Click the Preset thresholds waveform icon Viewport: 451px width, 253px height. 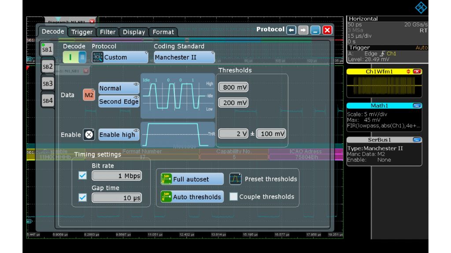(x=236, y=179)
